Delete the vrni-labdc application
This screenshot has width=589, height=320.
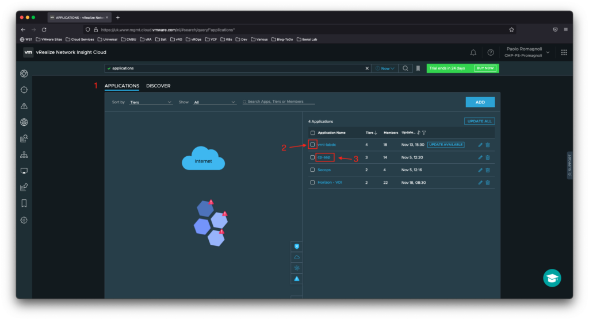(x=488, y=145)
